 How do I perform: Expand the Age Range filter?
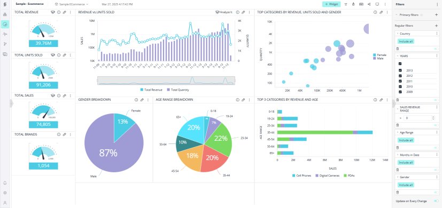point(398,132)
